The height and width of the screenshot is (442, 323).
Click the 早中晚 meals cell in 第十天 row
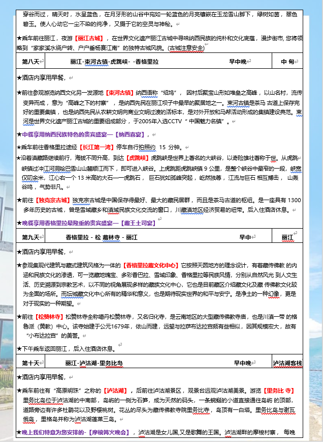(x=243, y=363)
